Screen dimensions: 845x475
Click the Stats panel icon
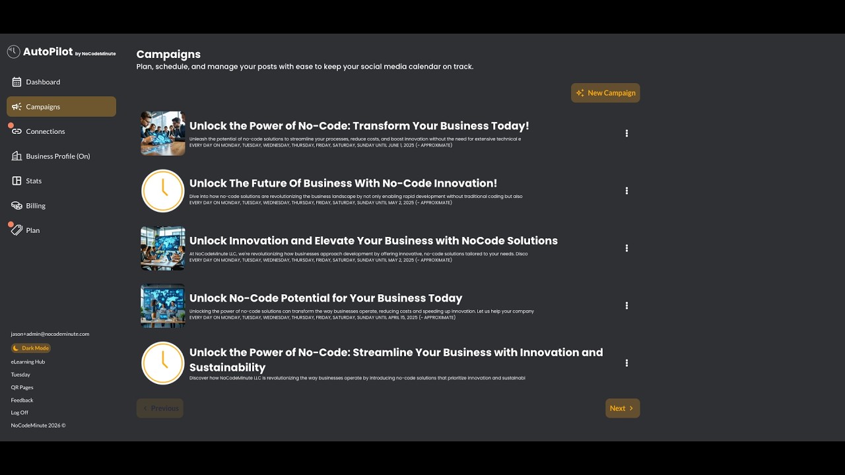coord(17,181)
